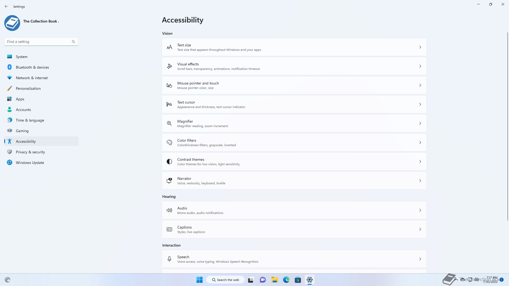Select Gaming in the sidebar
Screen dimensions: 509x286
(x=41, y=131)
